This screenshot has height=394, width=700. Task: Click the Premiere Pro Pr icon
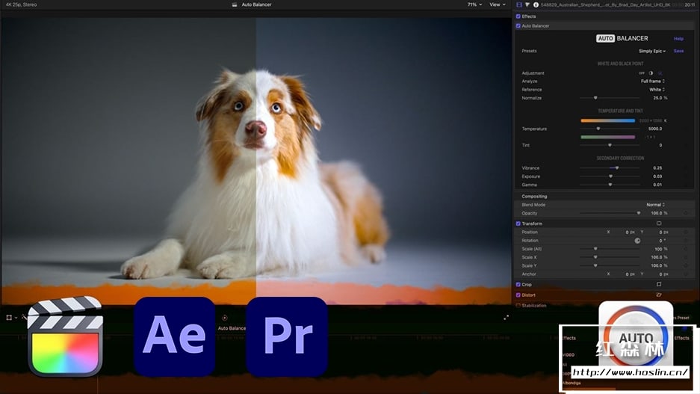point(287,336)
